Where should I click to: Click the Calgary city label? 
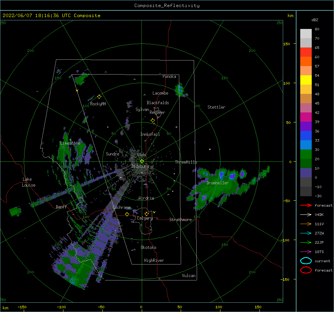tap(145, 218)
